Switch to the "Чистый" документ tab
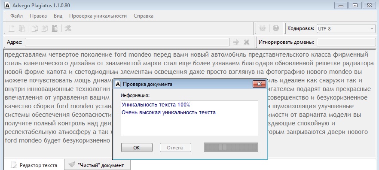379x170 pixels. [98, 165]
